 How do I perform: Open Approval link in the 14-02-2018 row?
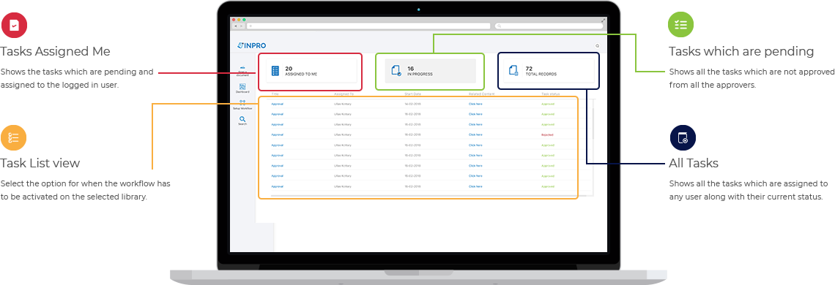pos(278,104)
